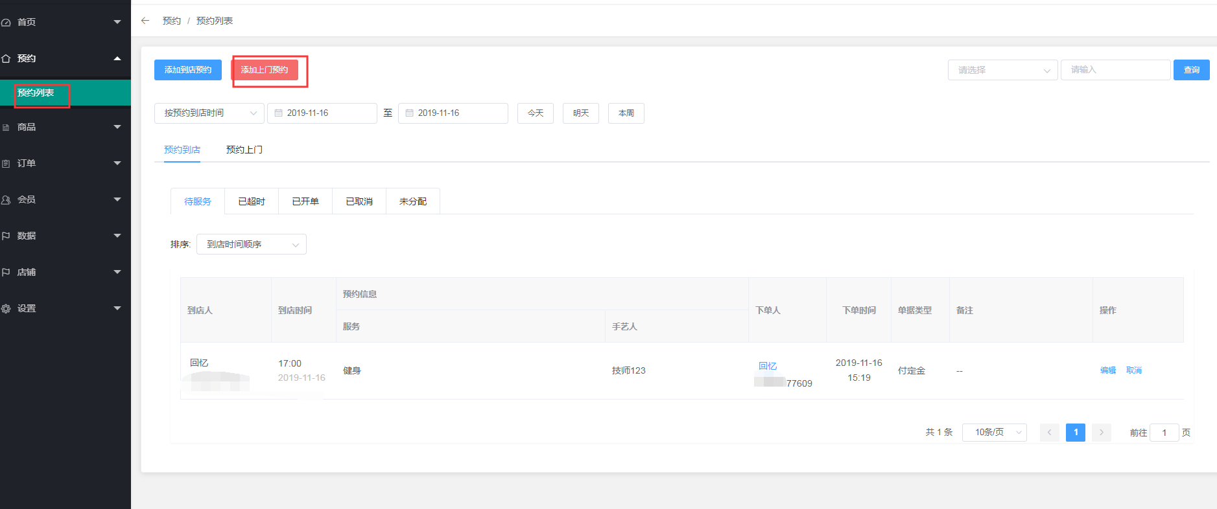The width and height of the screenshot is (1217, 509).
Task: Open the 10条/页 page size dropdown
Action: click(x=994, y=433)
